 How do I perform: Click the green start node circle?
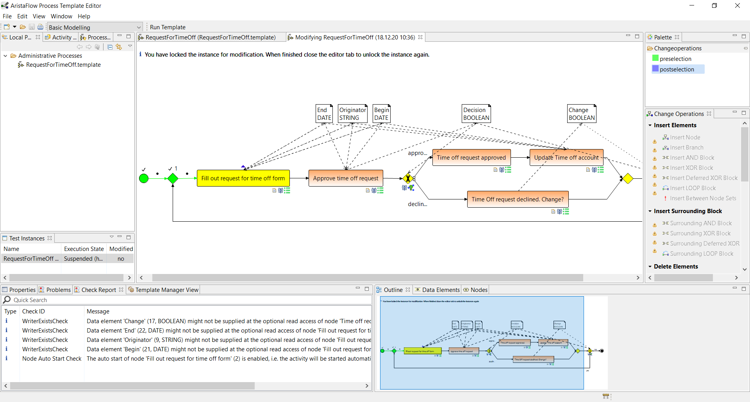coord(144,178)
